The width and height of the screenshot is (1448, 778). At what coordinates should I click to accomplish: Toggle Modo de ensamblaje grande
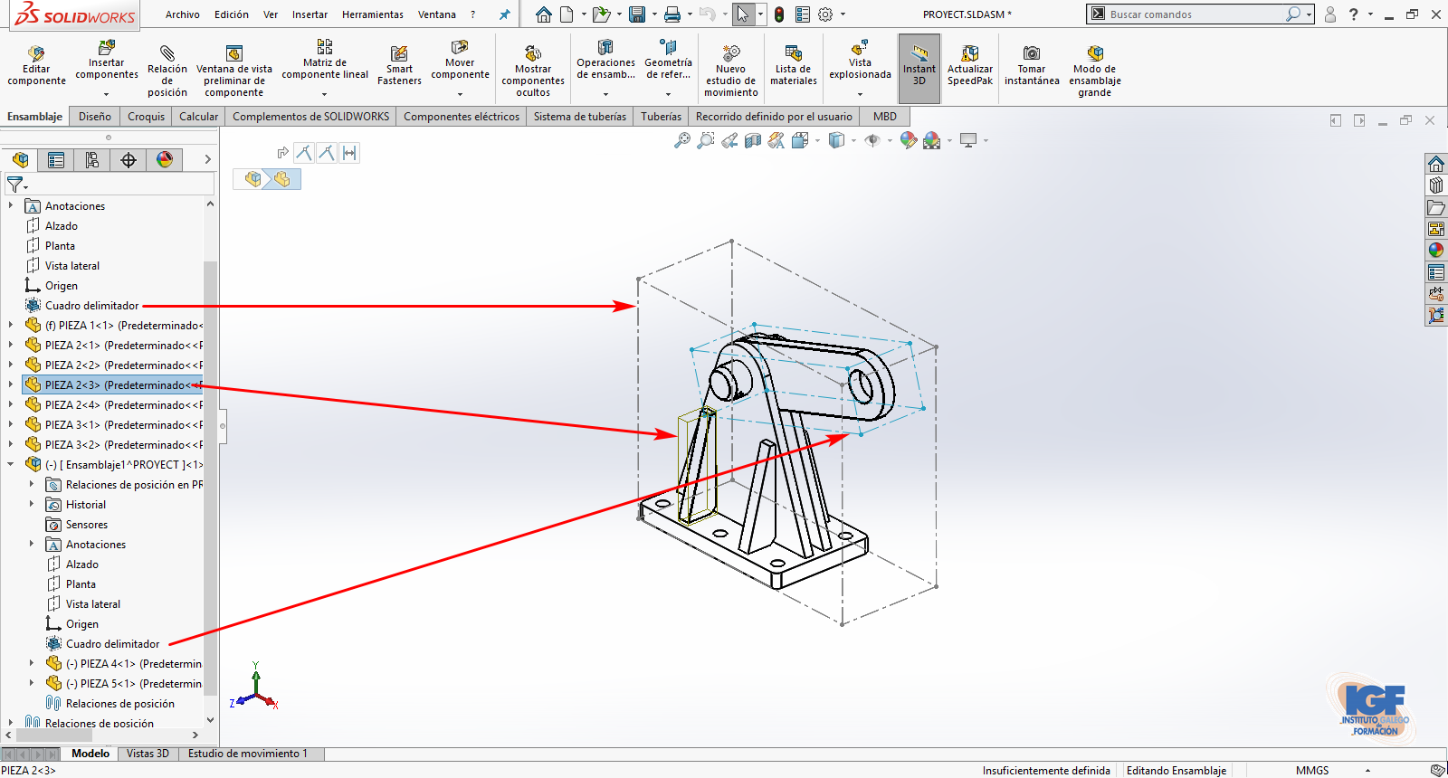click(1094, 53)
